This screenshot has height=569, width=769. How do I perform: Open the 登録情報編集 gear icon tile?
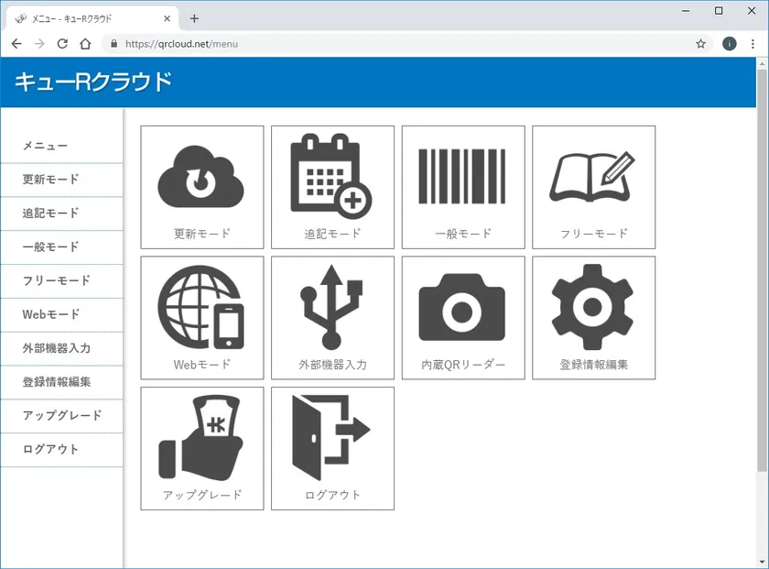pos(593,317)
